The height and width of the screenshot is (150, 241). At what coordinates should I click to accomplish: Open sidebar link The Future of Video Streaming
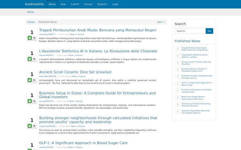196,105
